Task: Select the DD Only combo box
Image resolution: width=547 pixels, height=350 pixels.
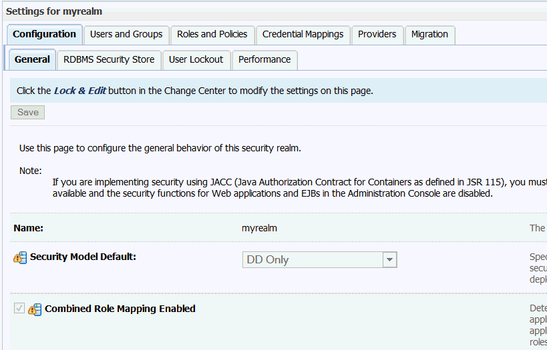Action: pyautogui.click(x=319, y=260)
